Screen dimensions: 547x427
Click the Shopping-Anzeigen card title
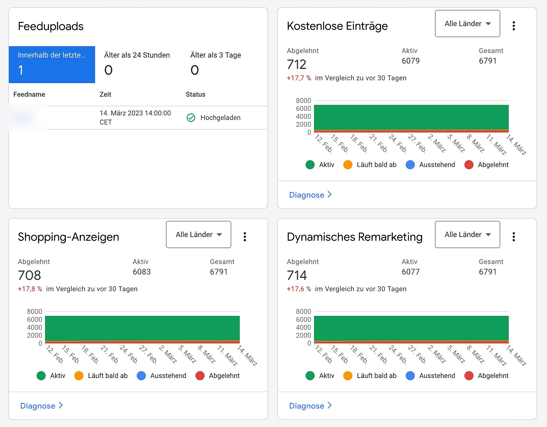[x=68, y=237]
